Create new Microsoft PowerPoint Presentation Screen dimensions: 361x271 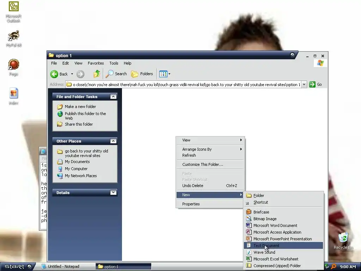pos(283,239)
